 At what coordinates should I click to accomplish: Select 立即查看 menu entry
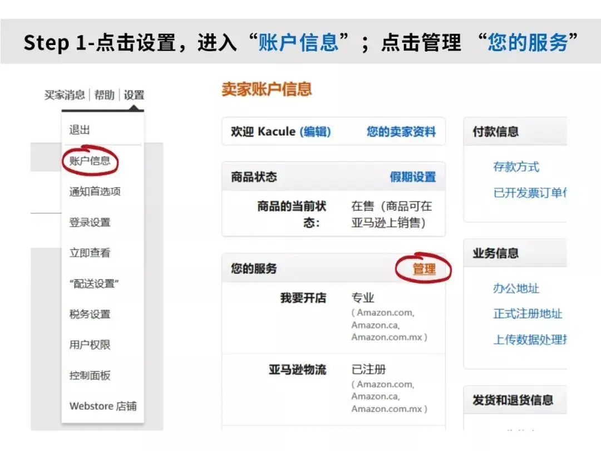(x=89, y=252)
